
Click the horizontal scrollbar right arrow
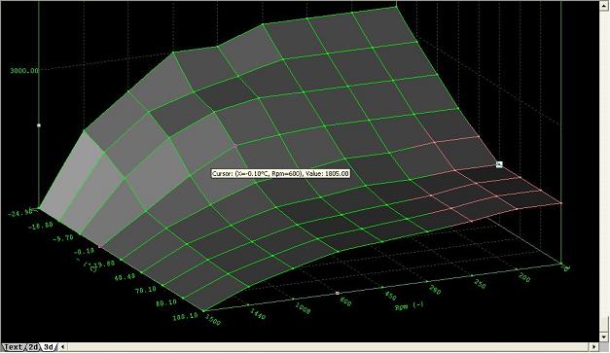pyautogui.click(x=594, y=347)
